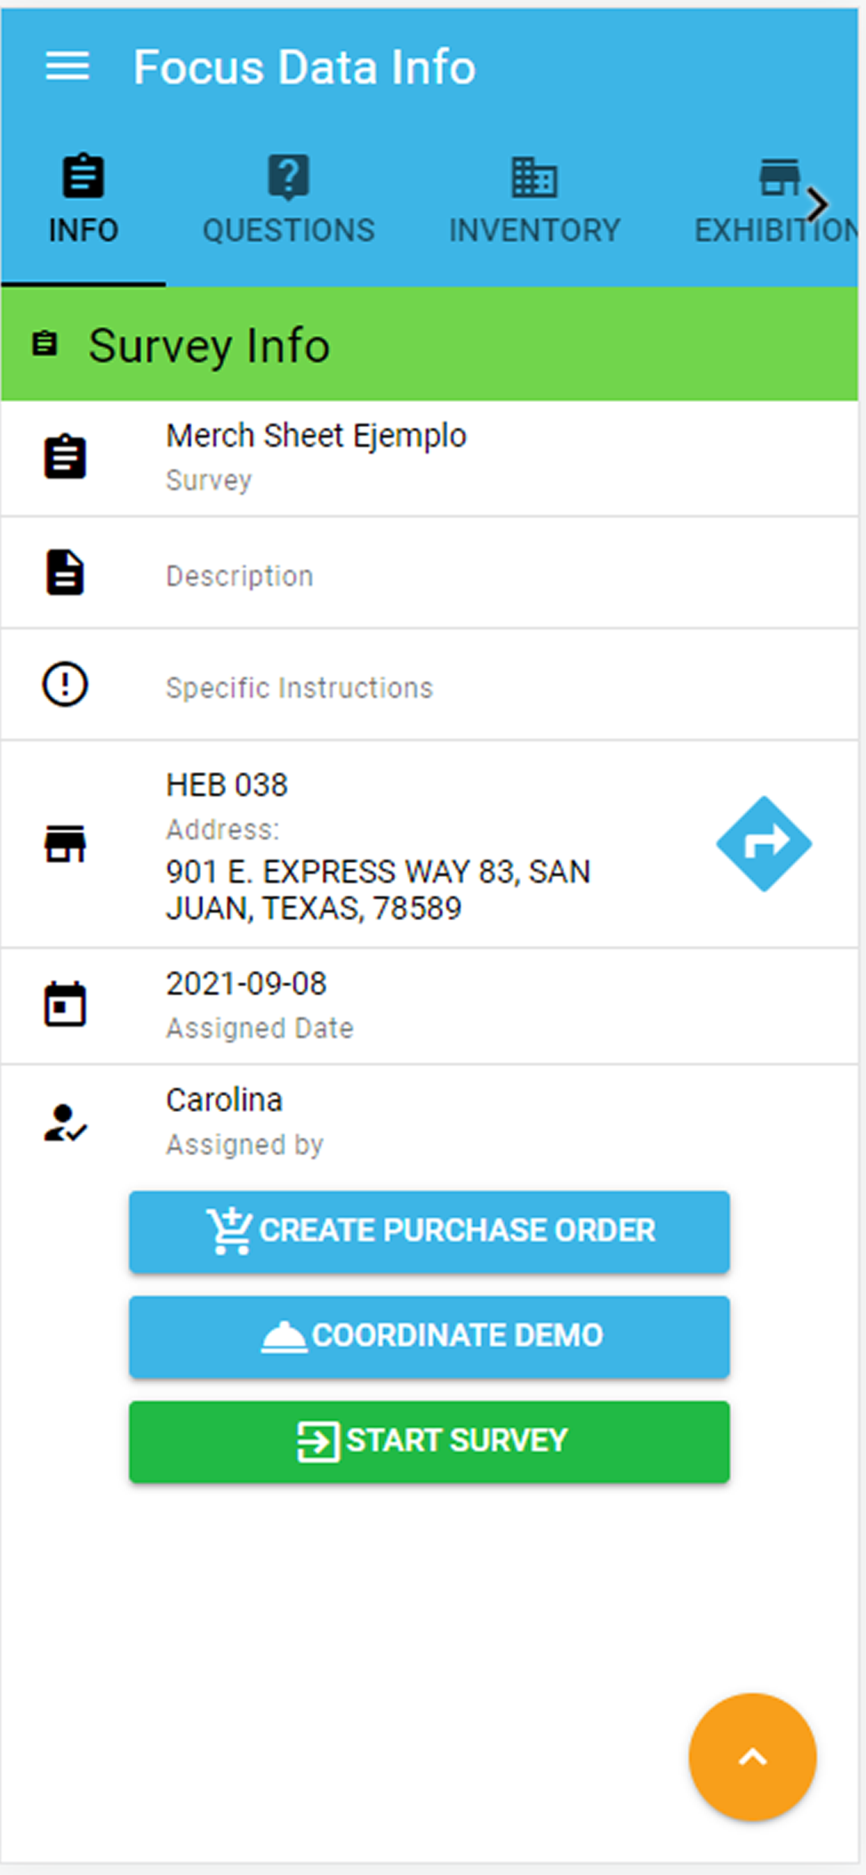Click the calendar icon beside Assigned Date
Image resolution: width=866 pixels, height=1875 pixels.
[x=65, y=1004]
